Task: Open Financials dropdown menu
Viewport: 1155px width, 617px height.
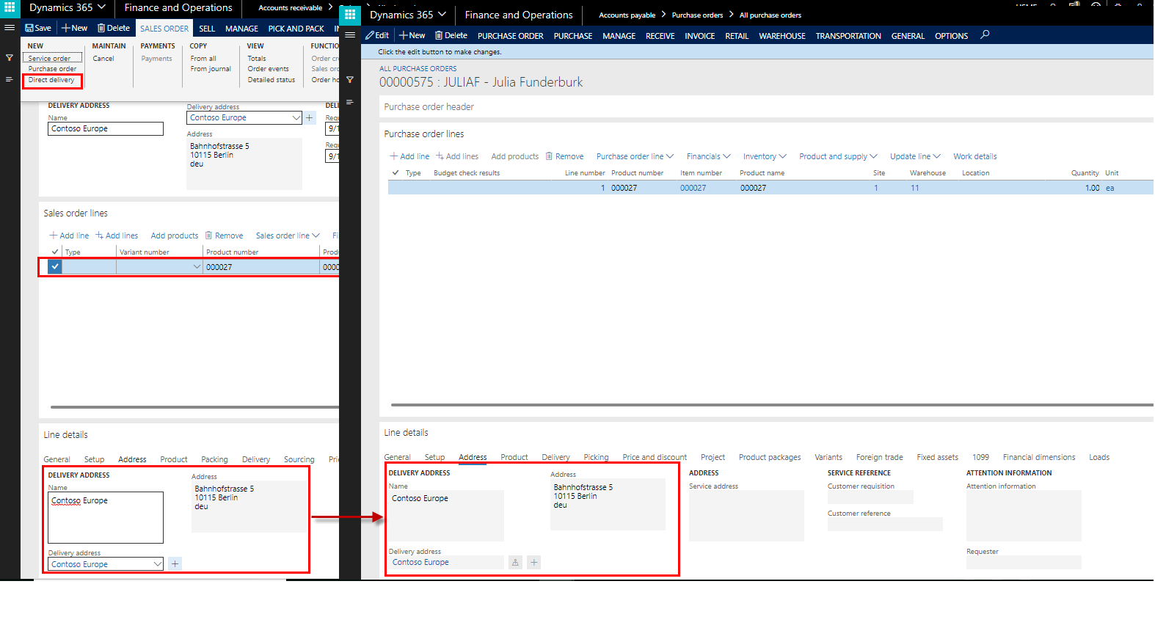Action: (x=709, y=156)
